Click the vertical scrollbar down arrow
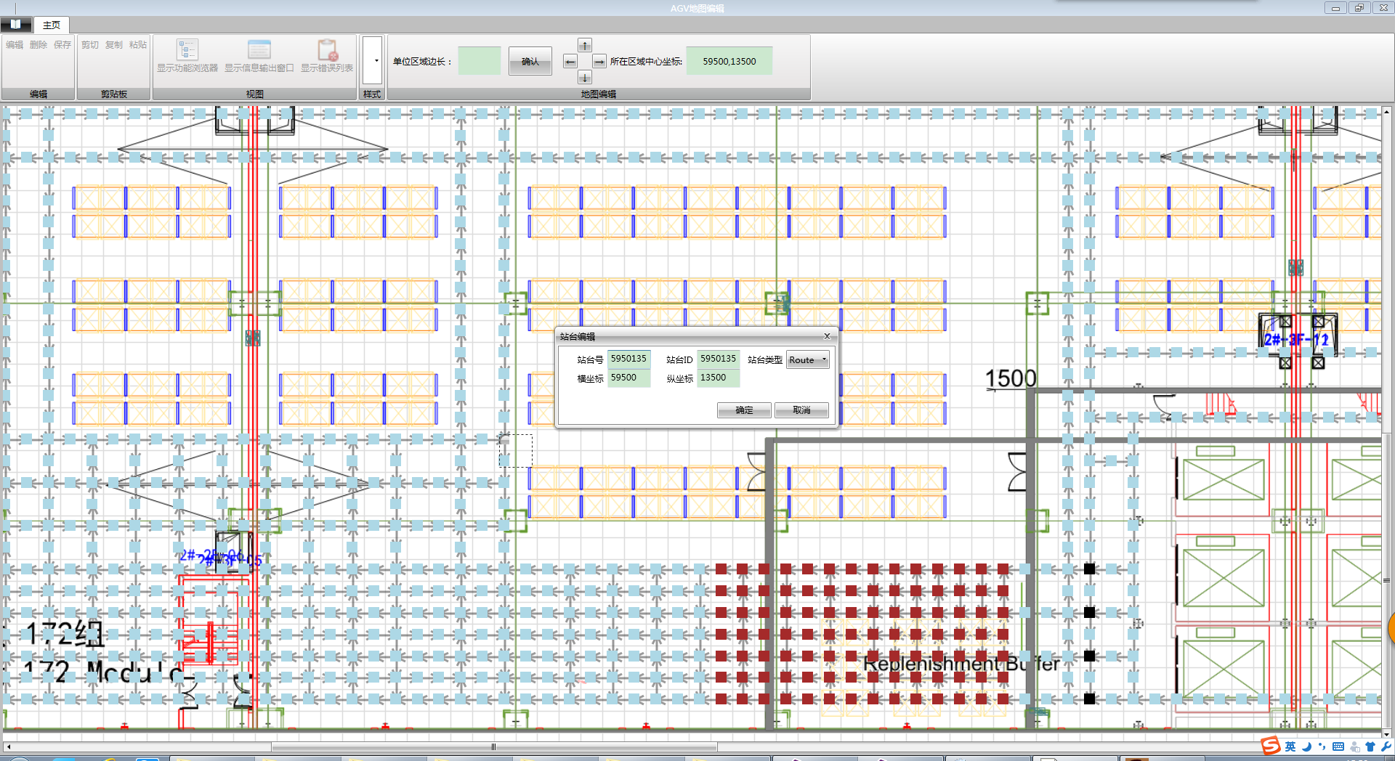The height and width of the screenshot is (761, 1395). [x=1386, y=735]
